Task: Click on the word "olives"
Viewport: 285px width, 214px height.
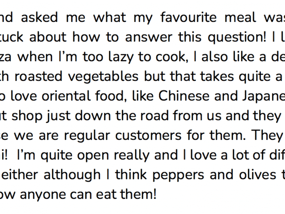Action: [x=258, y=175]
